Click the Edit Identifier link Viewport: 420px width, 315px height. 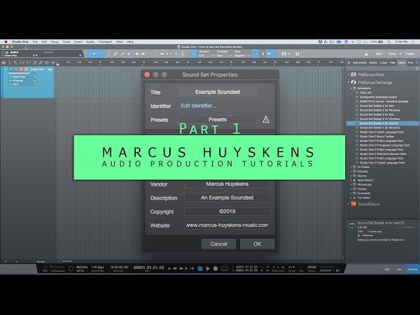[x=198, y=106]
